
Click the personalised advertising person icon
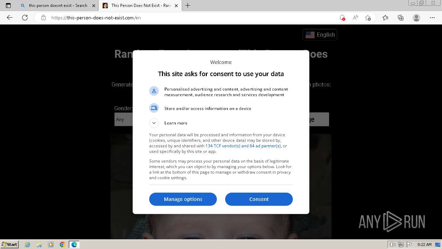click(x=154, y=91)
